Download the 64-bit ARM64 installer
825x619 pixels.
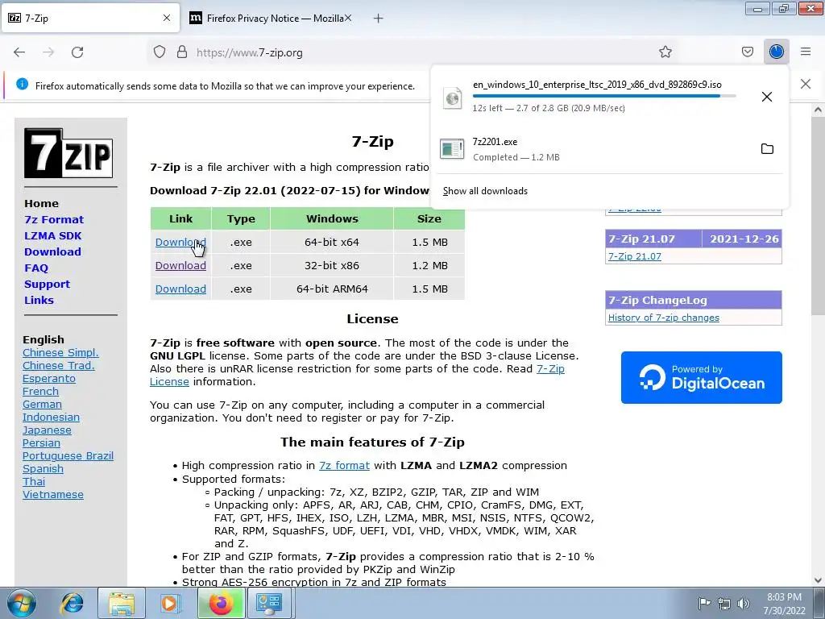point(180,289)
